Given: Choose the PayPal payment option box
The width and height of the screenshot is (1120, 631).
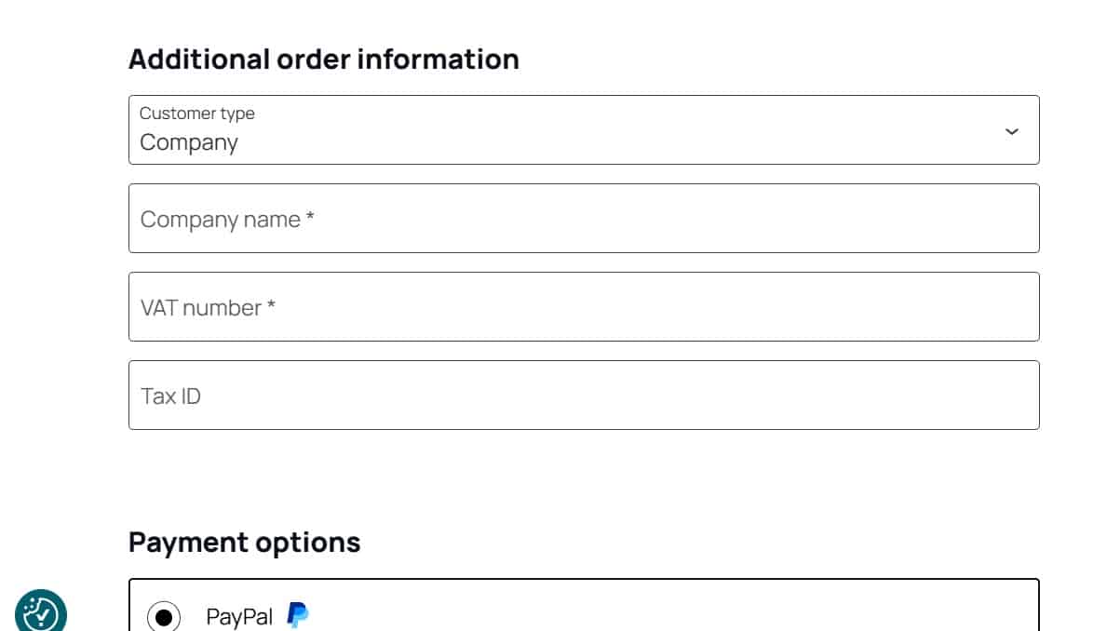Looking at the screenshot, I should [x=652, y=610].
